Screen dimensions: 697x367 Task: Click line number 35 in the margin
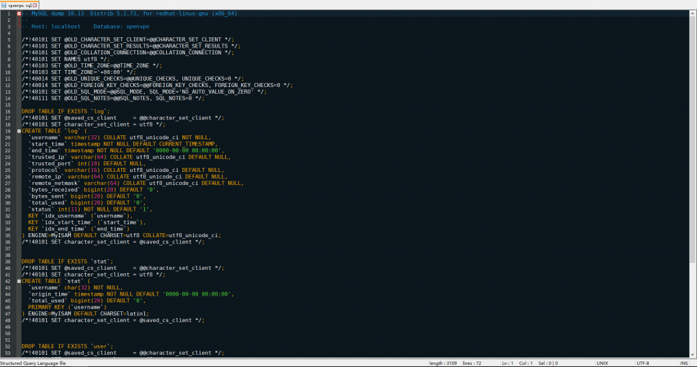pyautogui.click(x=8, y=235)
